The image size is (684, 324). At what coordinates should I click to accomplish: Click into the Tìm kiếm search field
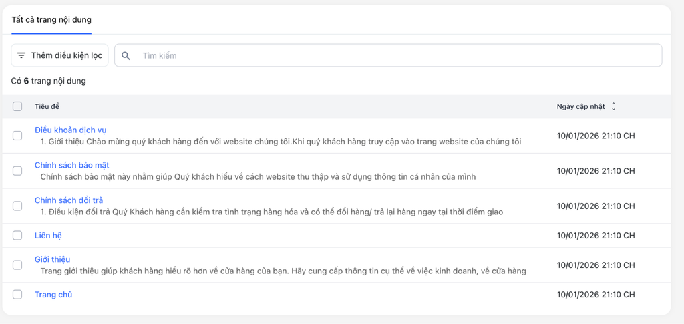coord(394,56)
